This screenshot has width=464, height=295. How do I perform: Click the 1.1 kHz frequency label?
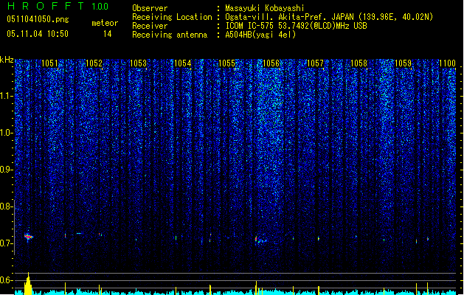coord(6,96)
